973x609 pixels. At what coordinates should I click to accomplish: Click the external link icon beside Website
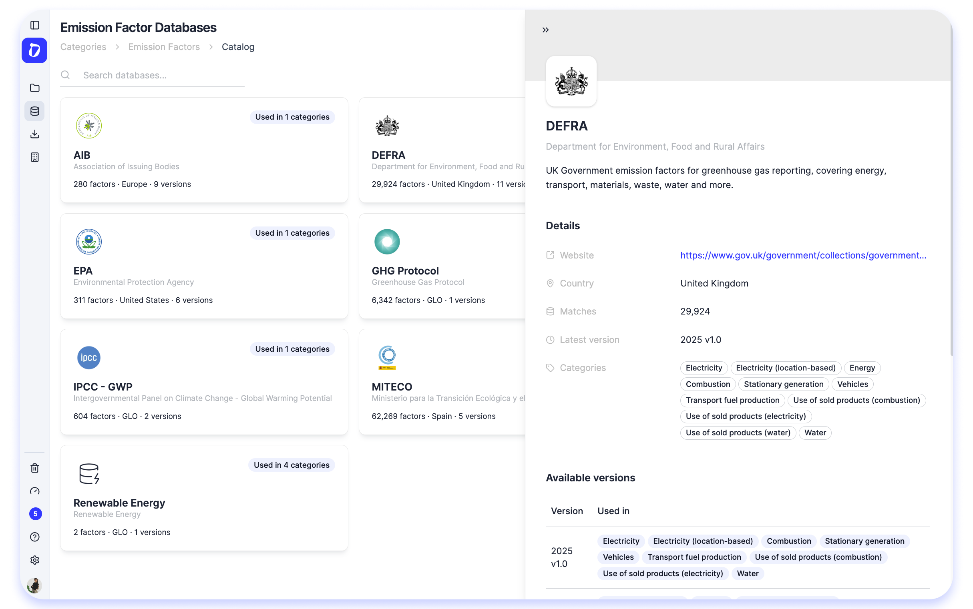click(x=550, y=255)
